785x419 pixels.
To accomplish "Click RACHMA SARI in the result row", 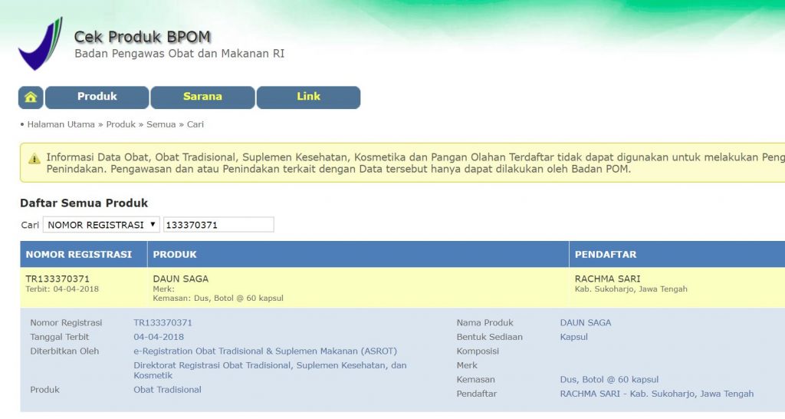I will (x=607, y=279).
